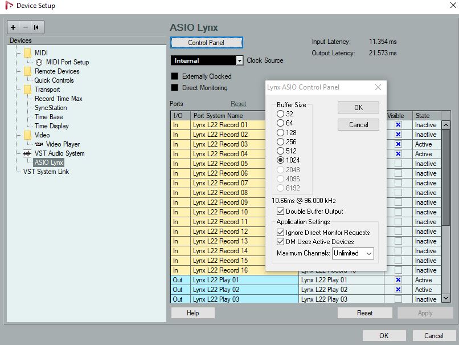Select buffer size 512
Viewport: 459px width, 345px height.
pyautogui.click(x=280, y=151)
